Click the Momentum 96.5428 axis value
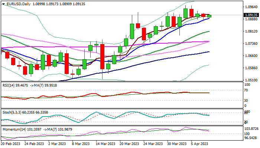260x148 pixels. (x=251, y=138)
